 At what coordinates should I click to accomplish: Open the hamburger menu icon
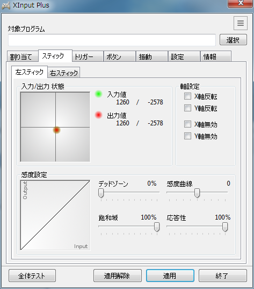point(241,23)
